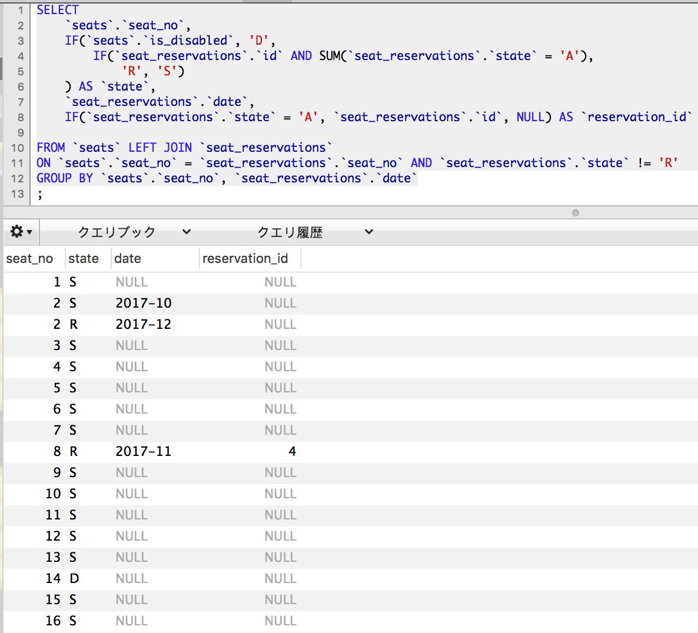Open the gear action menu
The width and height of the screenshot is (698, 633).
coord(21,232)
